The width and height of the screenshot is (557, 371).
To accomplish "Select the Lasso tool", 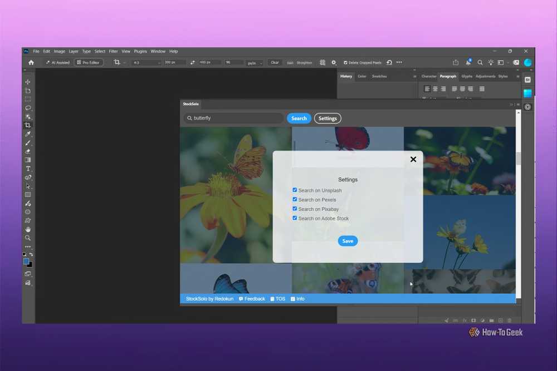I will pyautogui.click(x=28, y=108).
